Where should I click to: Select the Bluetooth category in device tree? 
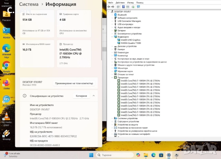pyautogui.click(x=122, y=15)
